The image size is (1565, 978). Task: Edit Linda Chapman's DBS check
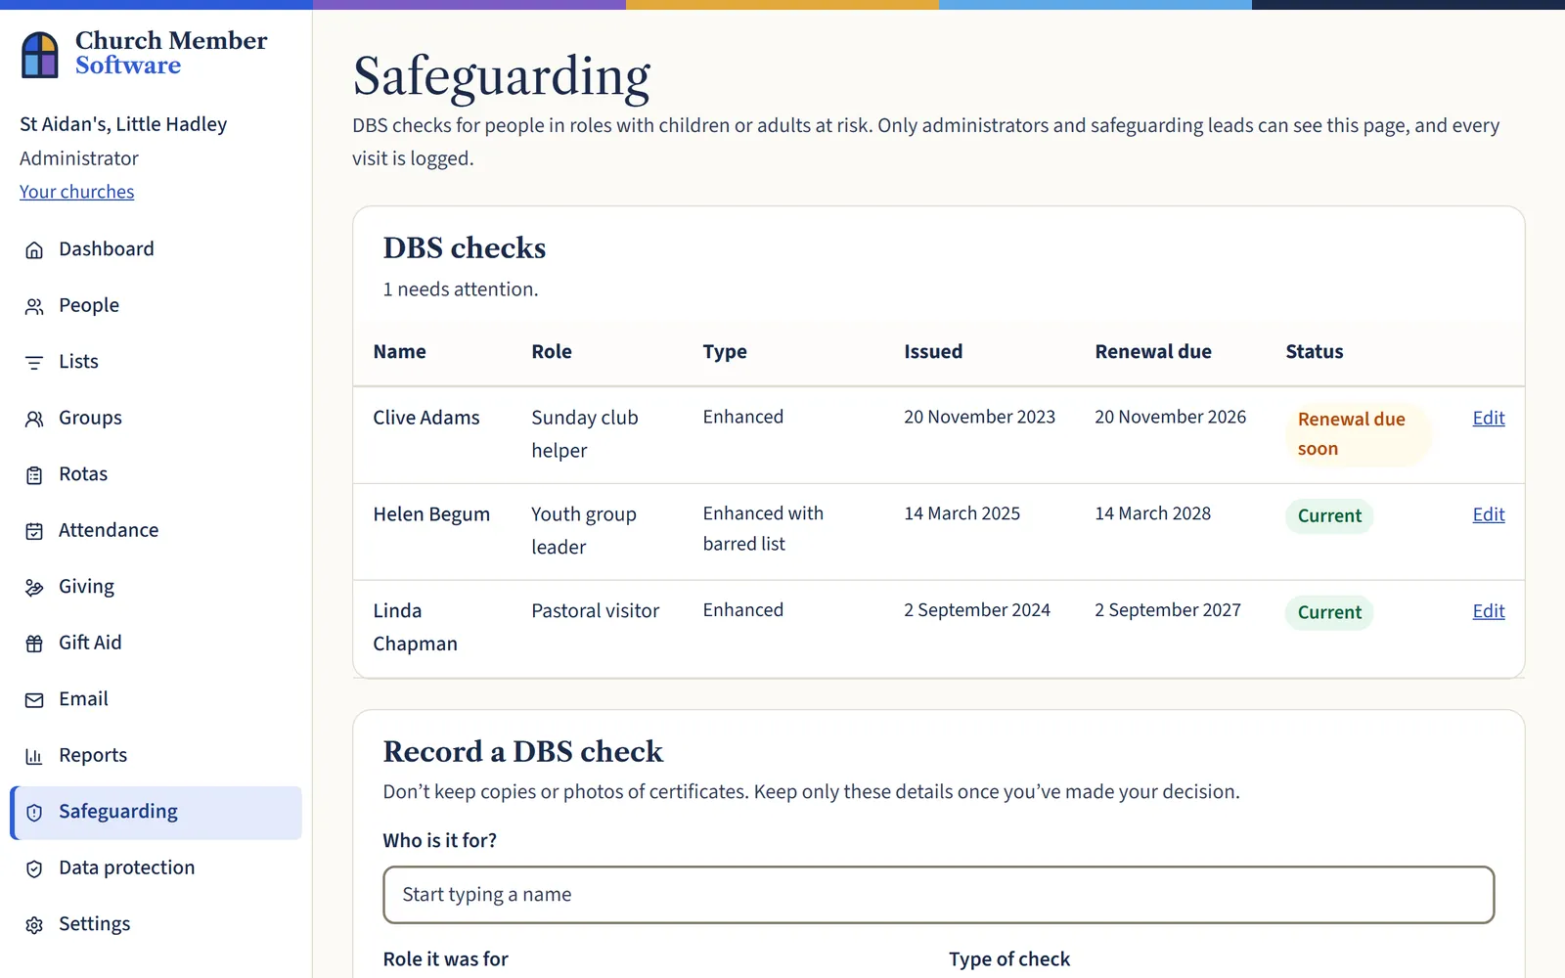pos(1489,611)
